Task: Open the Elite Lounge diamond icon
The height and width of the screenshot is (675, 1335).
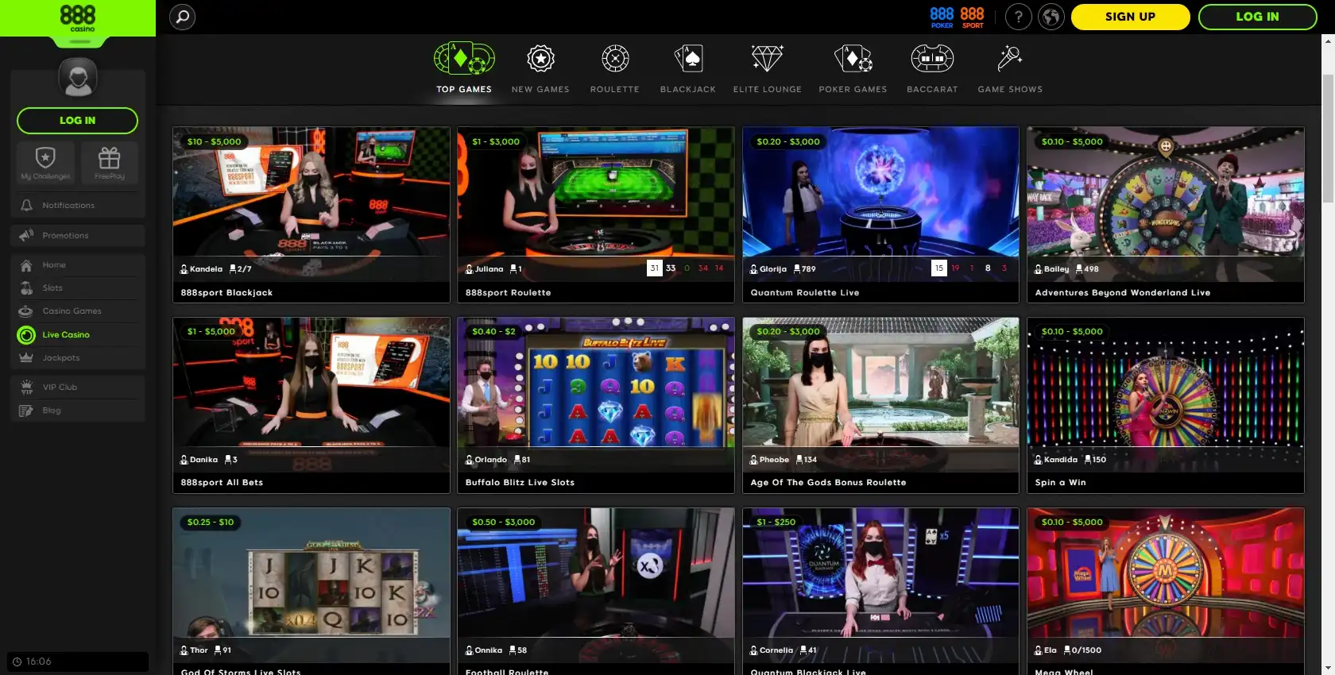Action: tap(767, 59)
